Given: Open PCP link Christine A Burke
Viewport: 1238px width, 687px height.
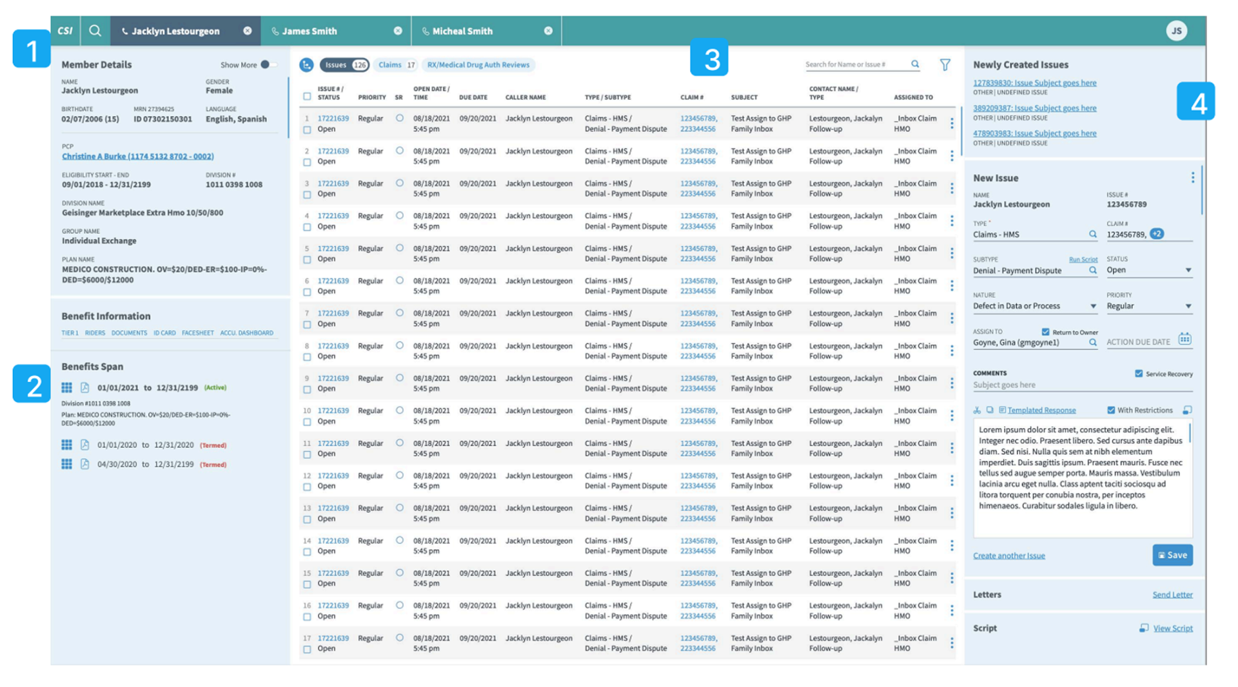Looking at the screenshot, I should (138, 156).
